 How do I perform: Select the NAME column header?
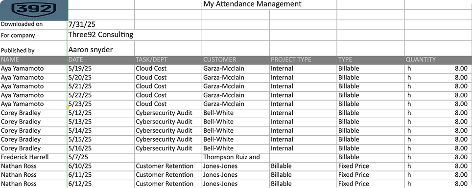pyautogui.click(x=34, y=60)
